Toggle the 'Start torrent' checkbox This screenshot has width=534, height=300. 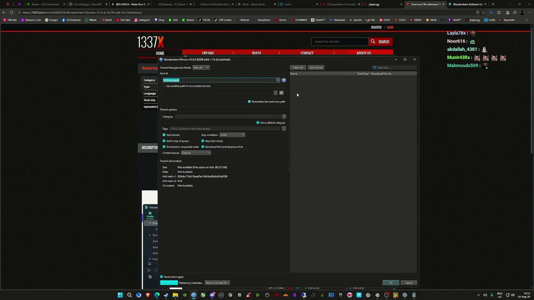(x=164, y=135)
